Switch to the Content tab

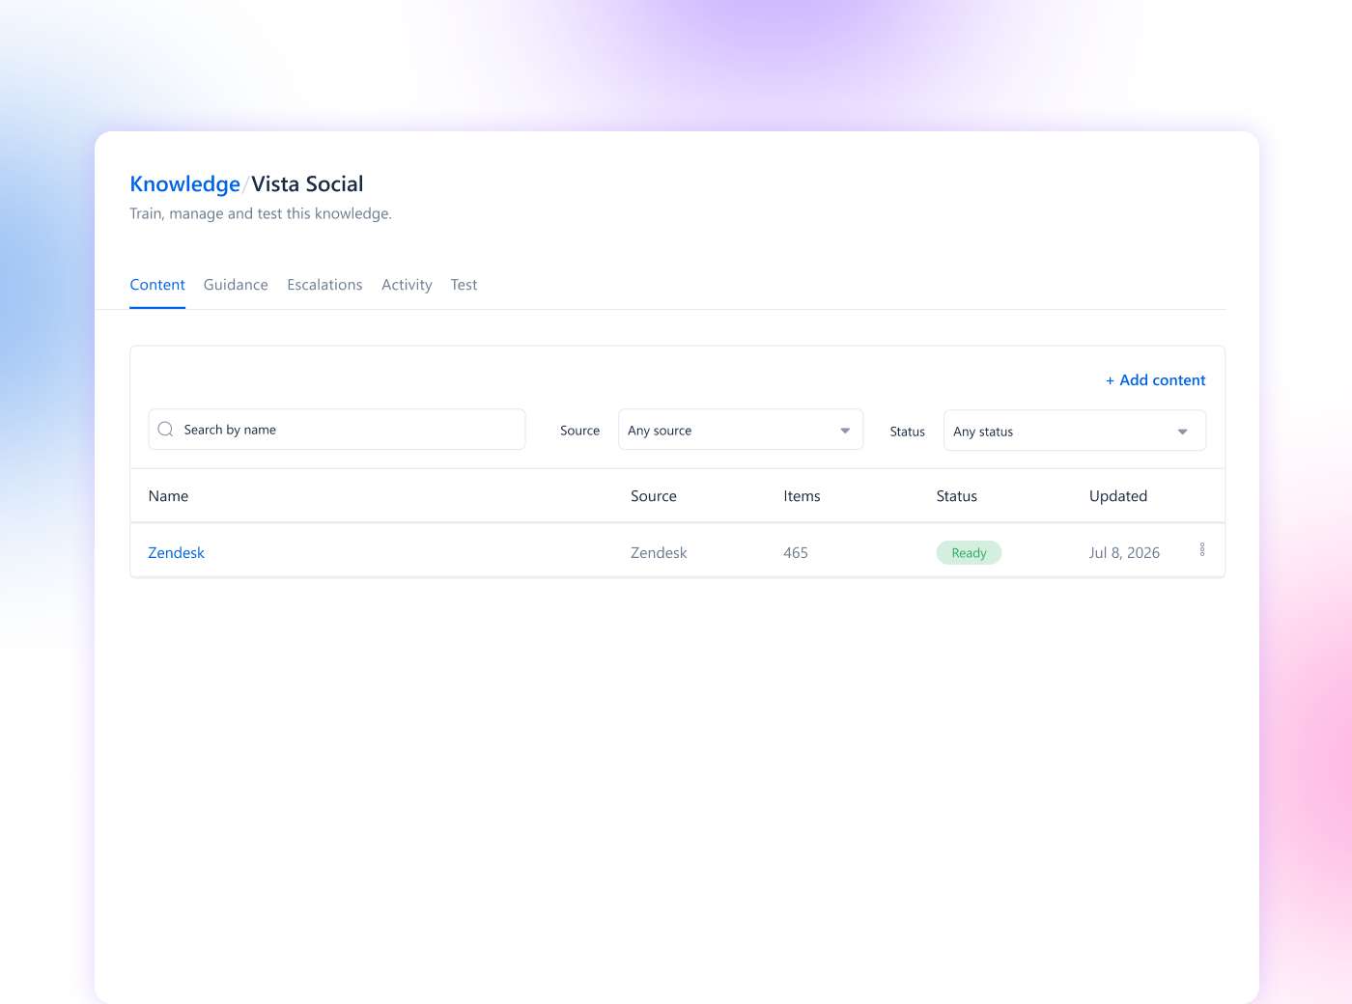click(157, 285)
